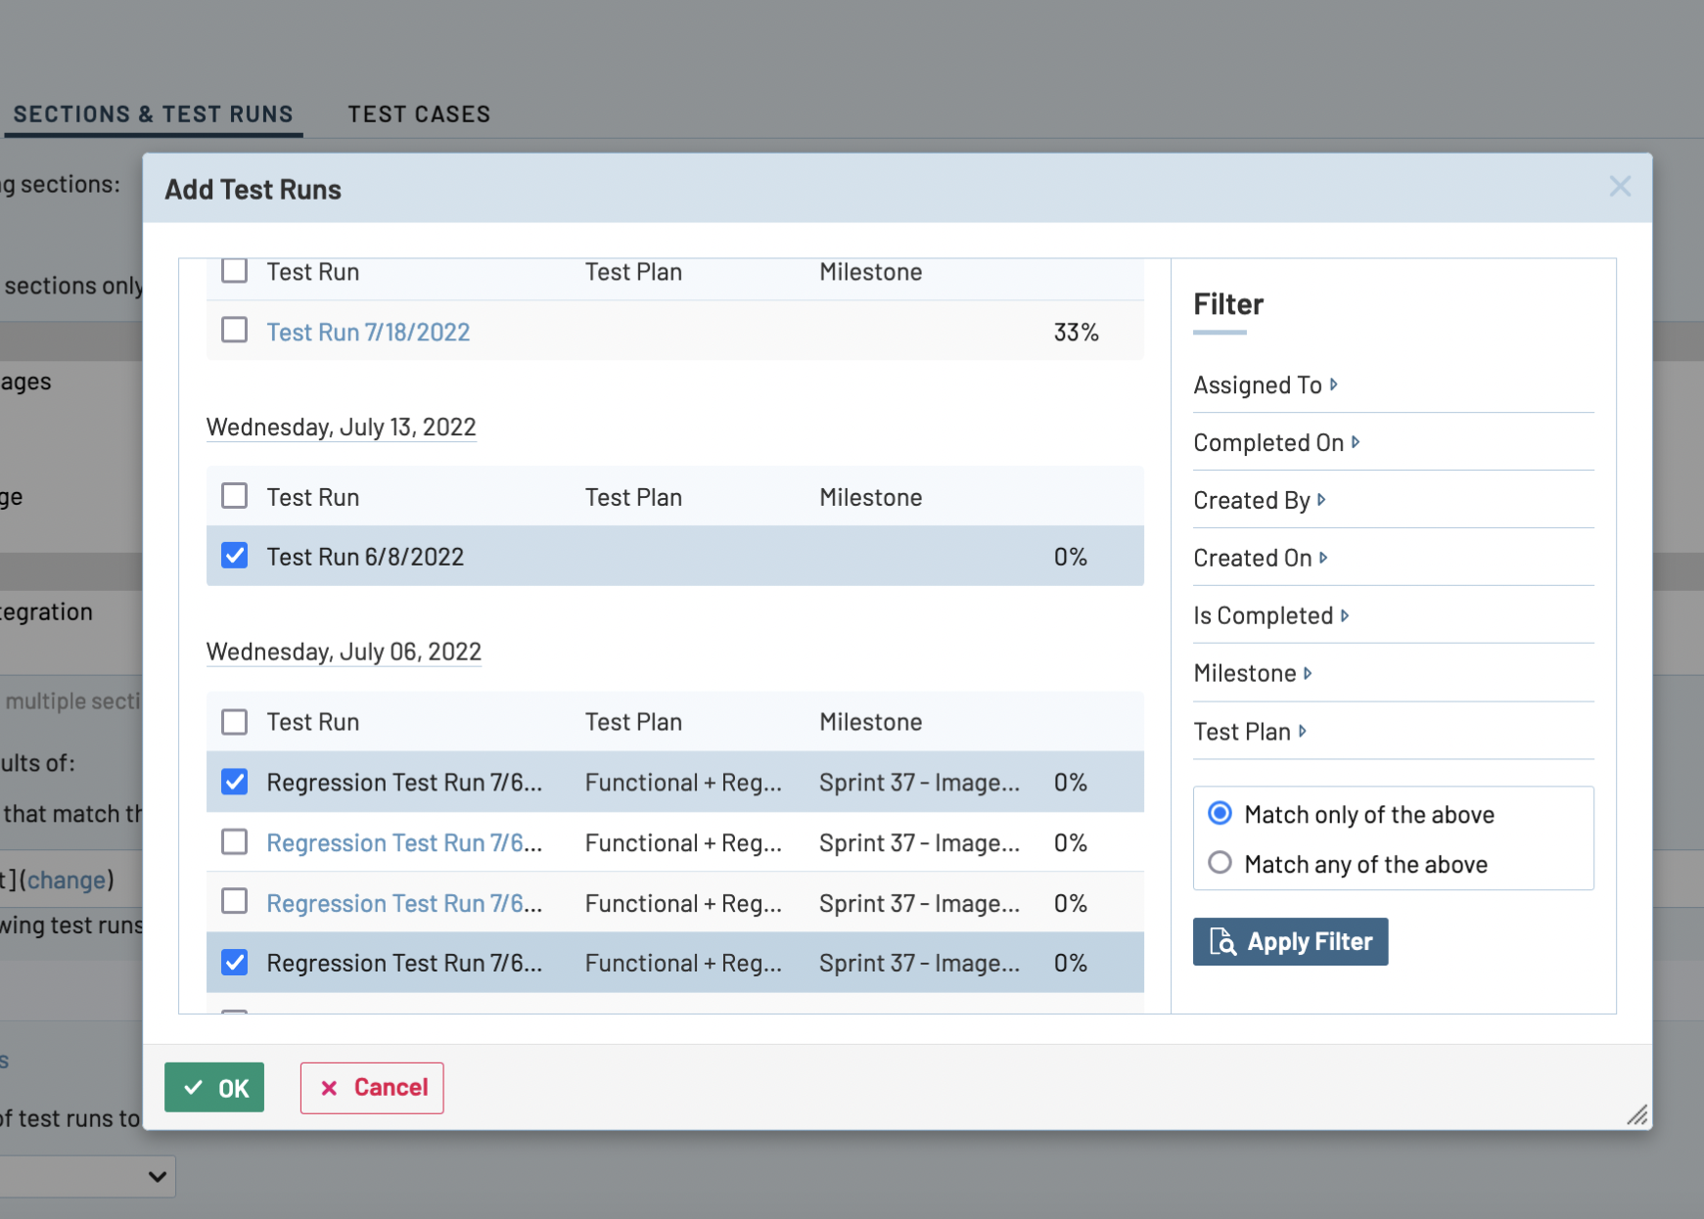Expand the Is Completed filter
The image size is (1704, 1219).
(x=1270, y=616)
